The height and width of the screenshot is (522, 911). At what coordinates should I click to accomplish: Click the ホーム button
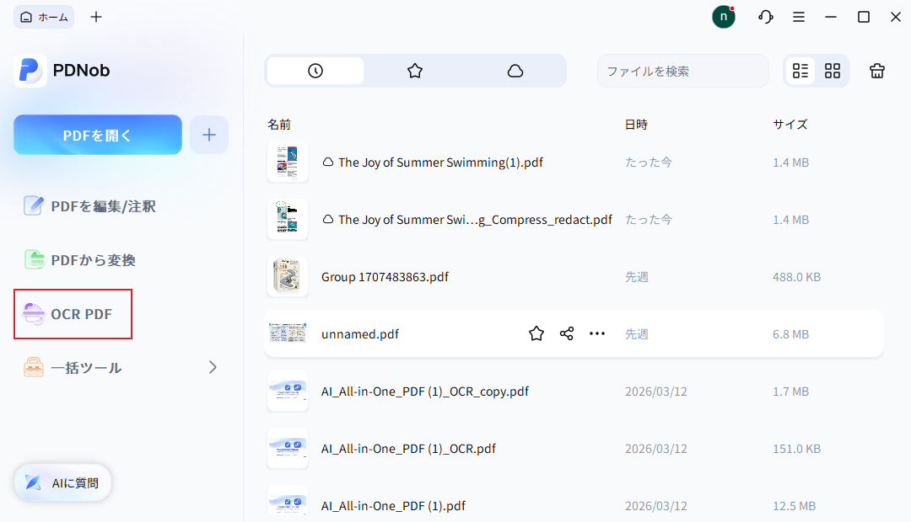point(43,16)
